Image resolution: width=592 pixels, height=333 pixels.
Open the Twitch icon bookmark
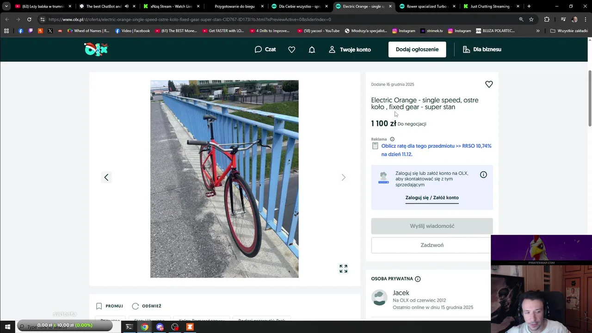[x=31, y=31]
